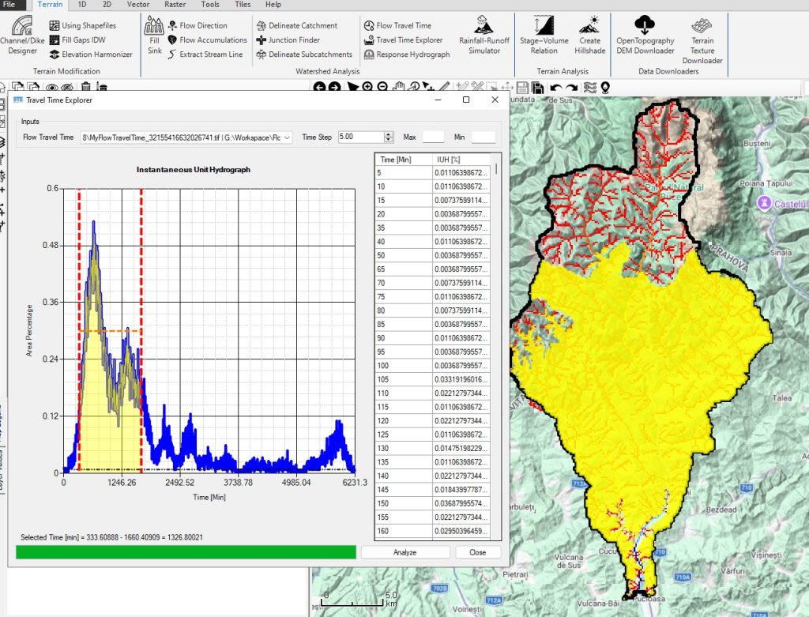Click the Max input field
The height and width of the screenshot is (617, 809).
point(434,137)
